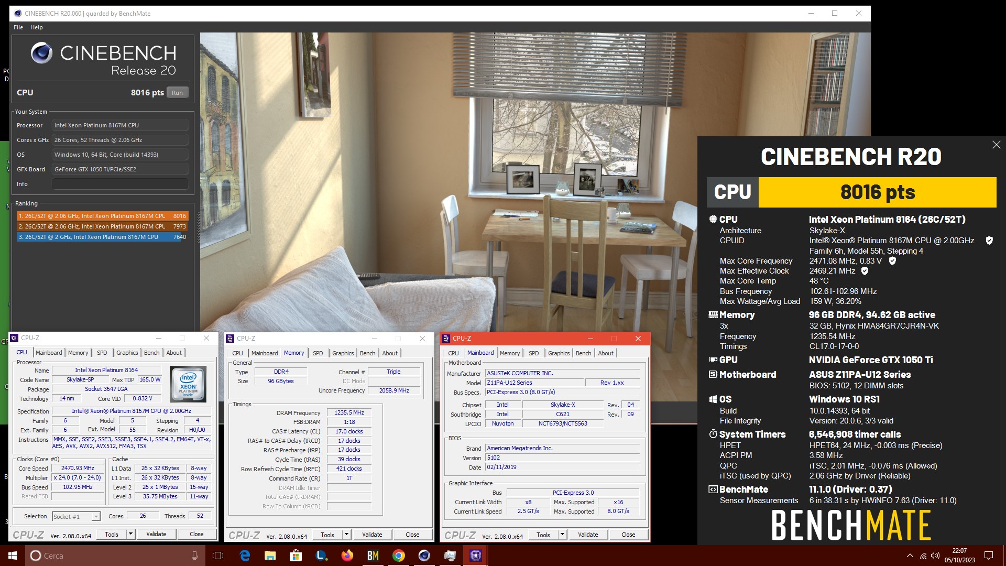Screen dimensions: 1006x566
Task: Launch Firefox from the taskbar
Action: 347,556
